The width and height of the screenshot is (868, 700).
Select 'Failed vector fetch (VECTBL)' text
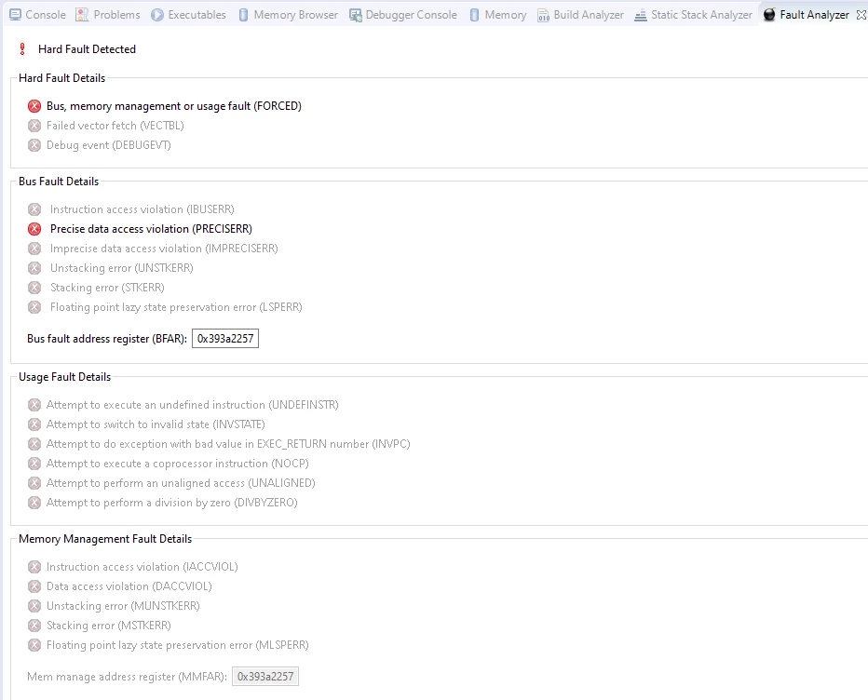click(x=115, y=126)
